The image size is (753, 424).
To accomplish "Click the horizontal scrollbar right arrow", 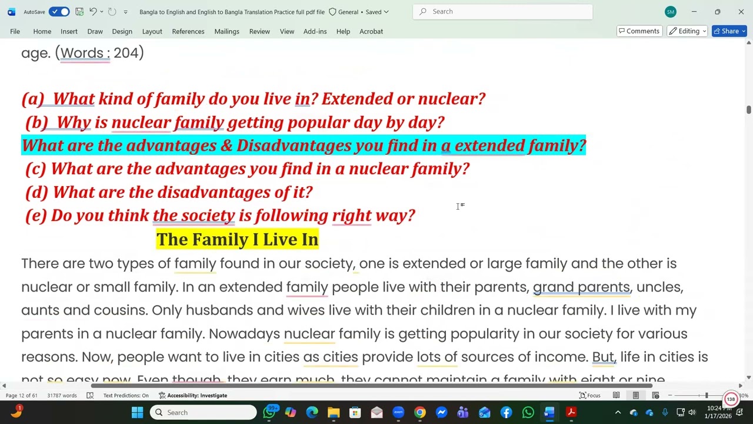I will pos(740,386).
